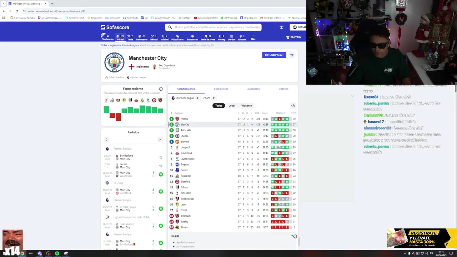Viewport: 457px width, 257px height.
Task: Star the Forest vs Man City match
Action: click(161, 166)
